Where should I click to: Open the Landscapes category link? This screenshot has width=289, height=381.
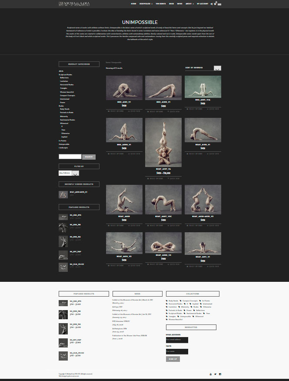pos(63,148)
